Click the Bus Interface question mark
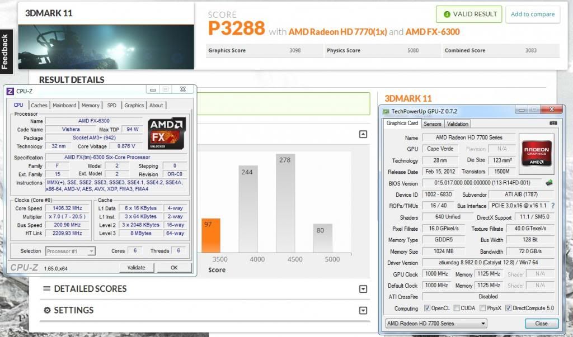The height and width of the screenshot is (337, 573). [553, 206]
